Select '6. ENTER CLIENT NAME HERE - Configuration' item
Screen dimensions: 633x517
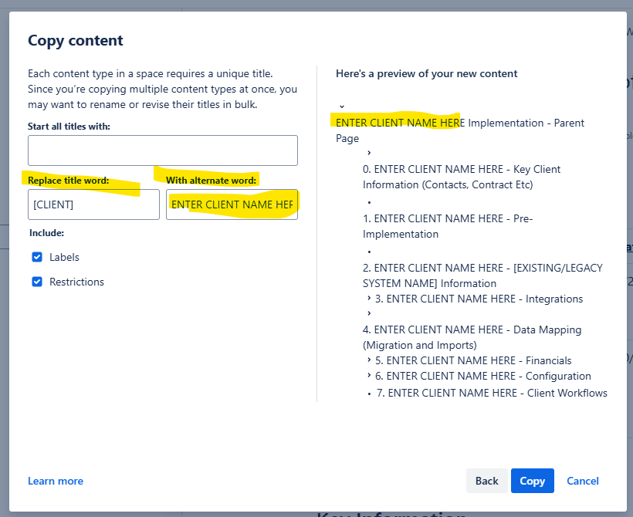[482, 376]
